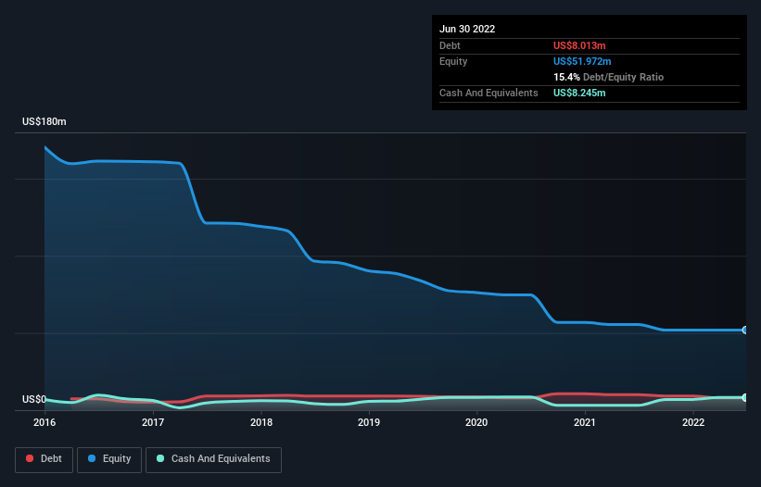Click the 2020 x-axis label
This screenshot has height=487, width=761.
(x=476, y=422)
